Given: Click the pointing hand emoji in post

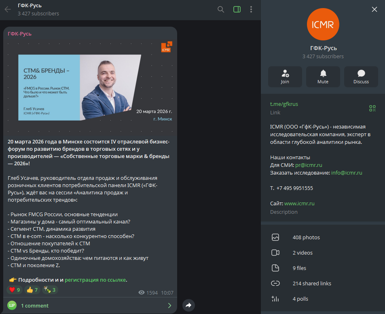Looking at the screenshot, I should (13, 280).
